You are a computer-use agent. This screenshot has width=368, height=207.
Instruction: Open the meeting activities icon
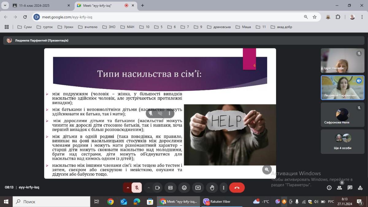pyautogui.click(x=360, y=188)
